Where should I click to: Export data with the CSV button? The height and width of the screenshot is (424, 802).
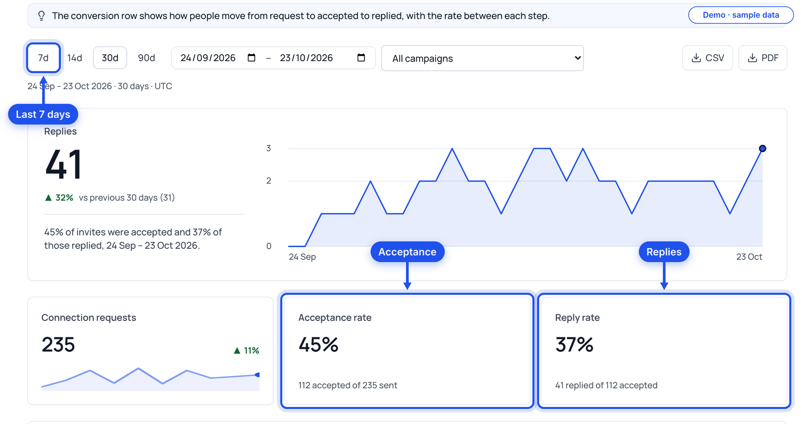click(x=707, y=58)
